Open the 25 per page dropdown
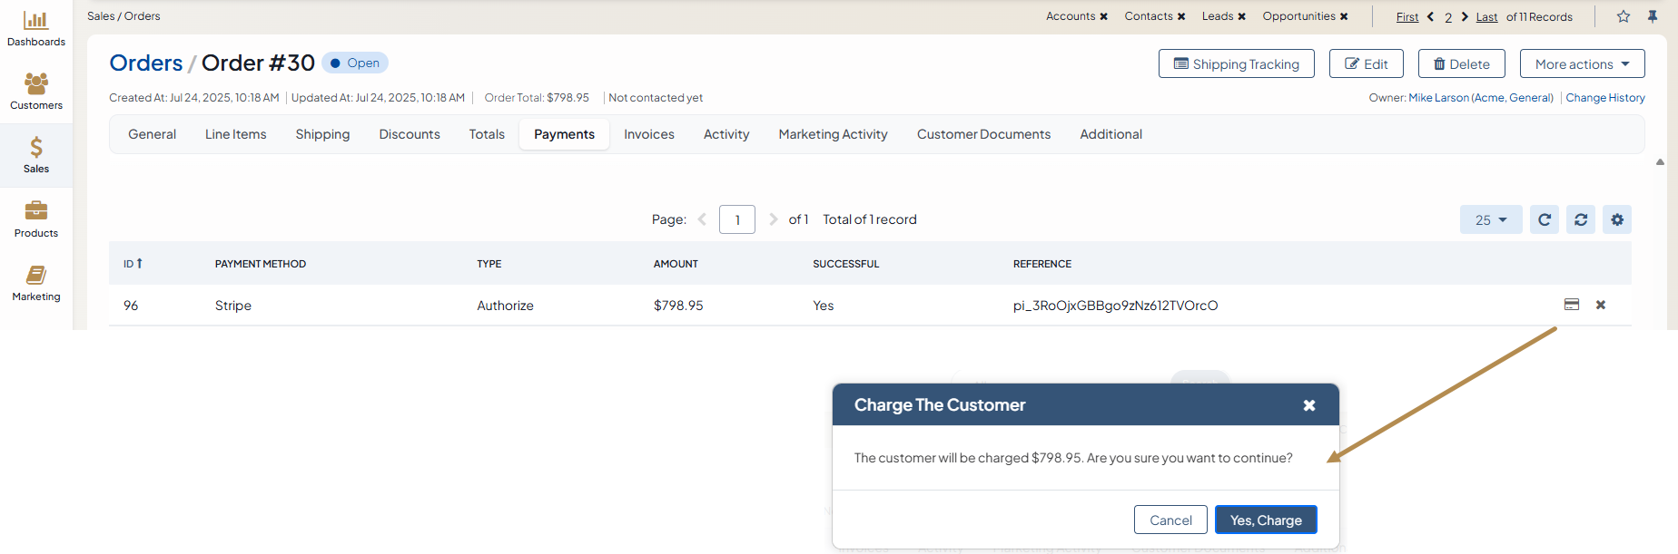1678x554 pixels. click(x=1491, y=219)
